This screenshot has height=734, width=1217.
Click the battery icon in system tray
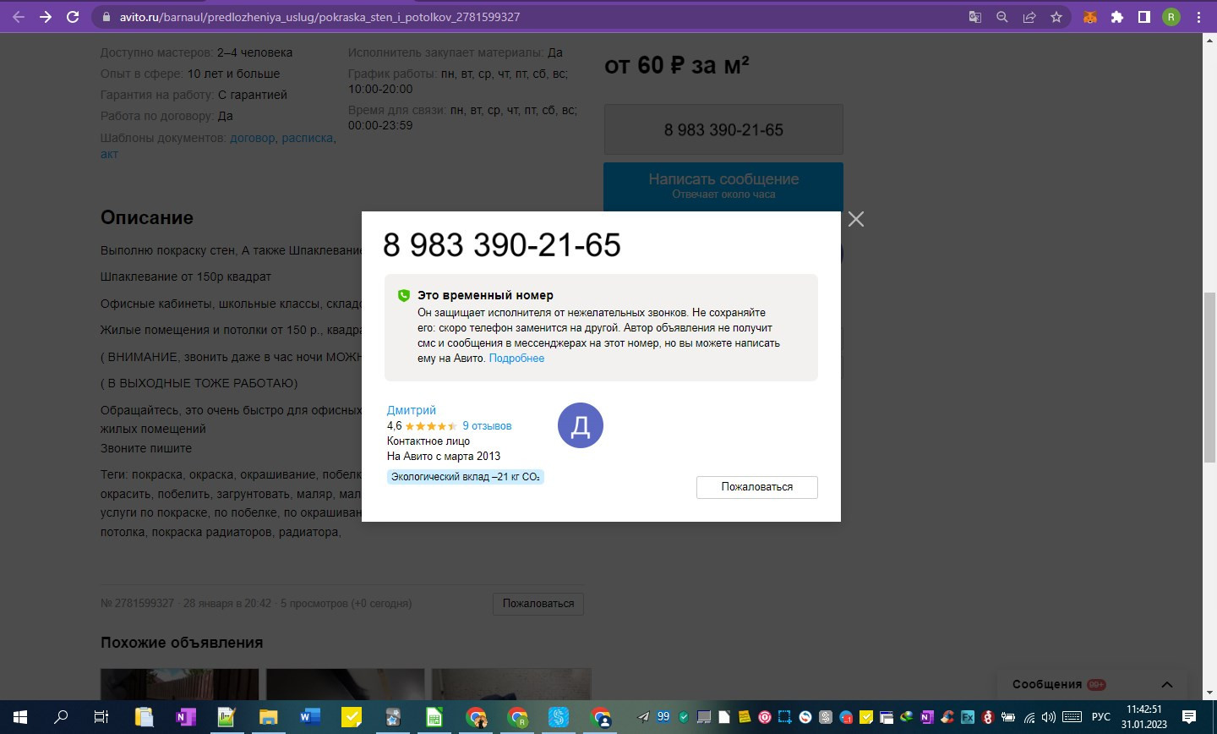tap(1008, 717)
